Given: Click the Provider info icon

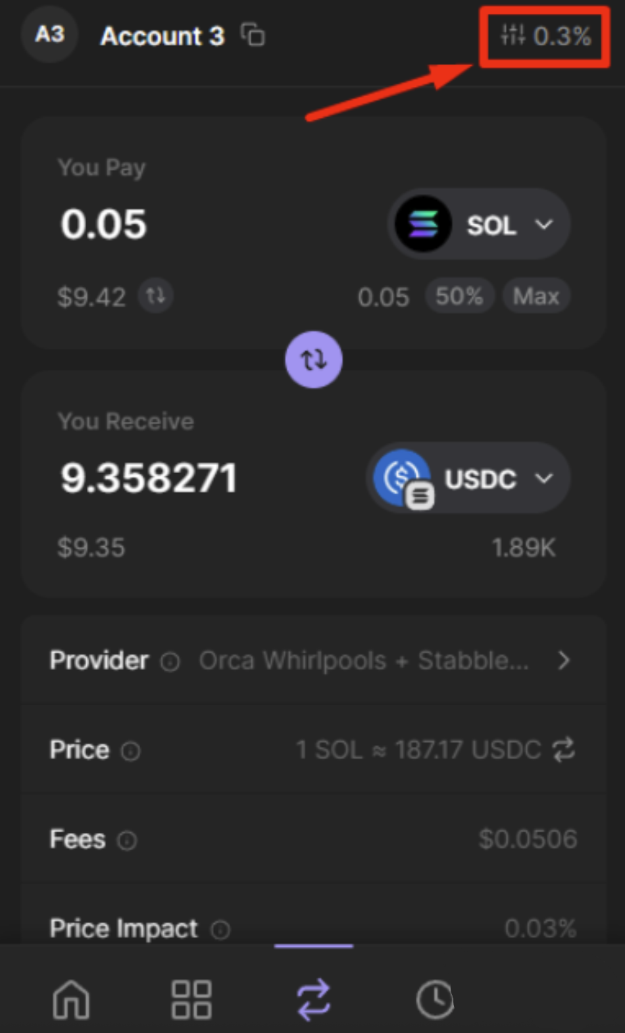Looking at the screenshot, I should (x=170, y=661).
